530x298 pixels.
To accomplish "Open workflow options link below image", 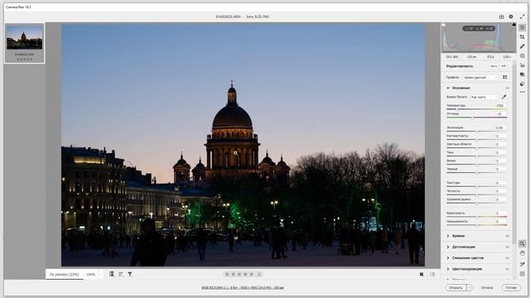I will pos(243,288).
